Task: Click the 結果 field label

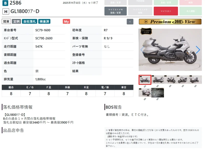Action: click(x=75, y=71)
